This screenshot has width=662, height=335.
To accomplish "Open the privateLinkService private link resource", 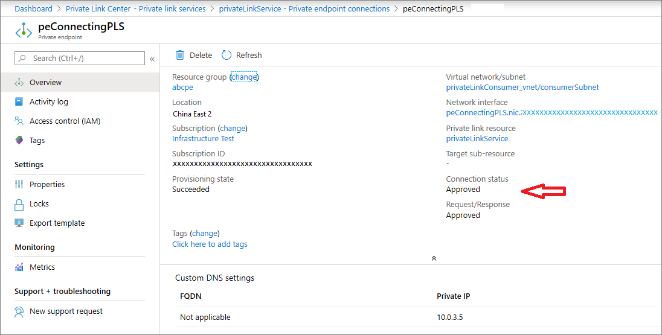I will coord(477,139).
